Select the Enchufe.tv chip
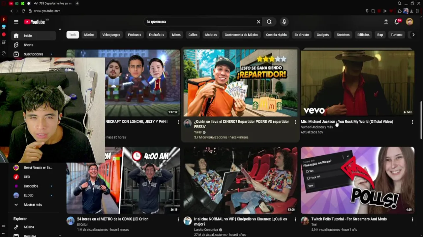The image size is (423, 237). (x=157, y=35)
